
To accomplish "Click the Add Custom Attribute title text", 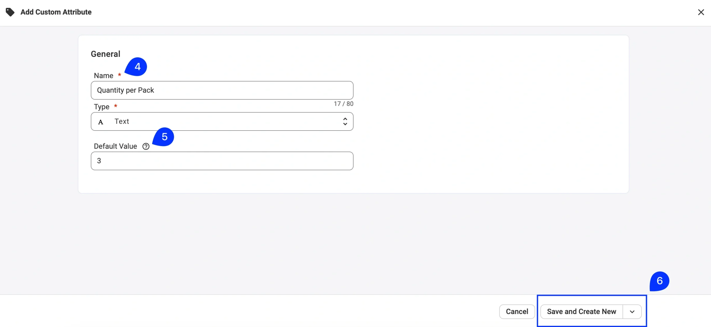I will 56,12.
